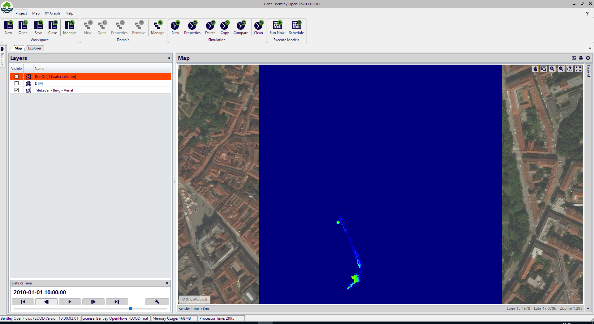Export map as image

574,58
